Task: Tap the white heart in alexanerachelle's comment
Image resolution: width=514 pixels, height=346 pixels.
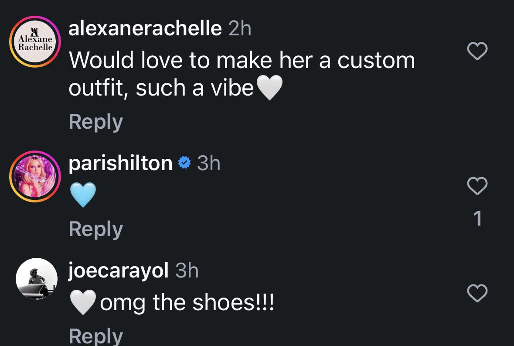Action: coord(269,88)
